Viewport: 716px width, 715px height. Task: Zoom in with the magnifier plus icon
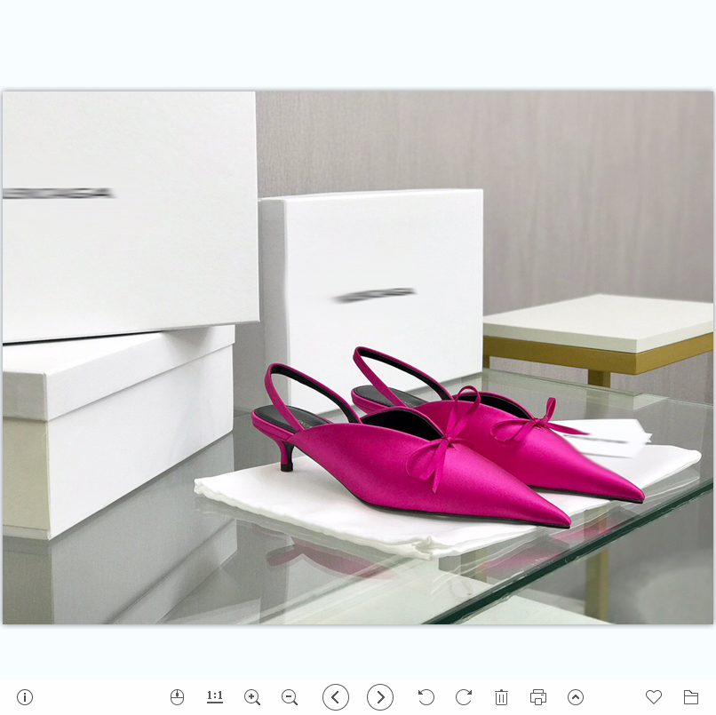(252, 697)
